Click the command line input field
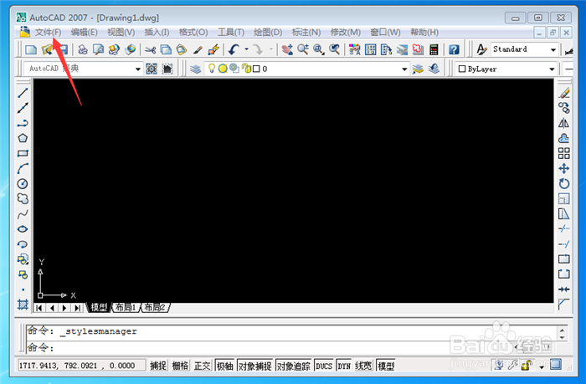 (x=291, y=348)
